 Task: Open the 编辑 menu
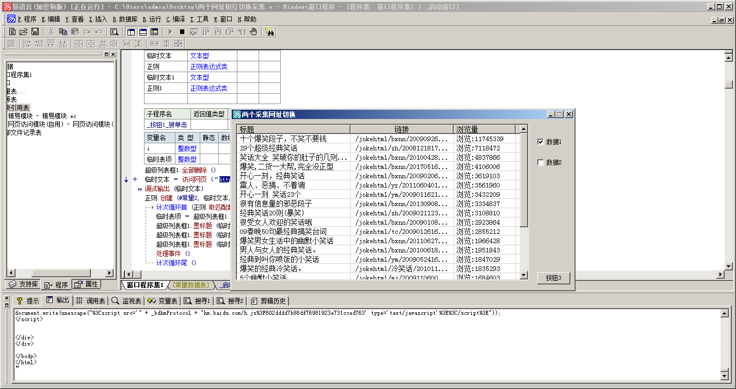coord(51,19)
